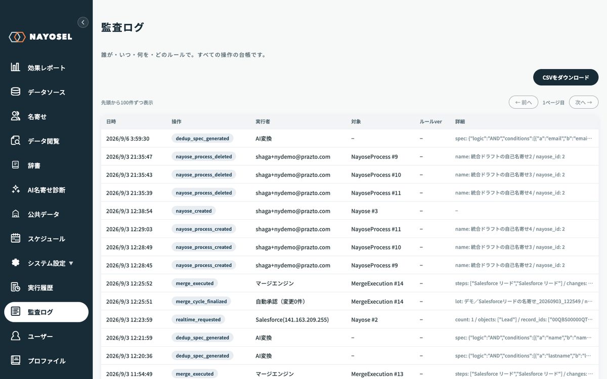Click the 名寄せ people icon

[16, 116]
